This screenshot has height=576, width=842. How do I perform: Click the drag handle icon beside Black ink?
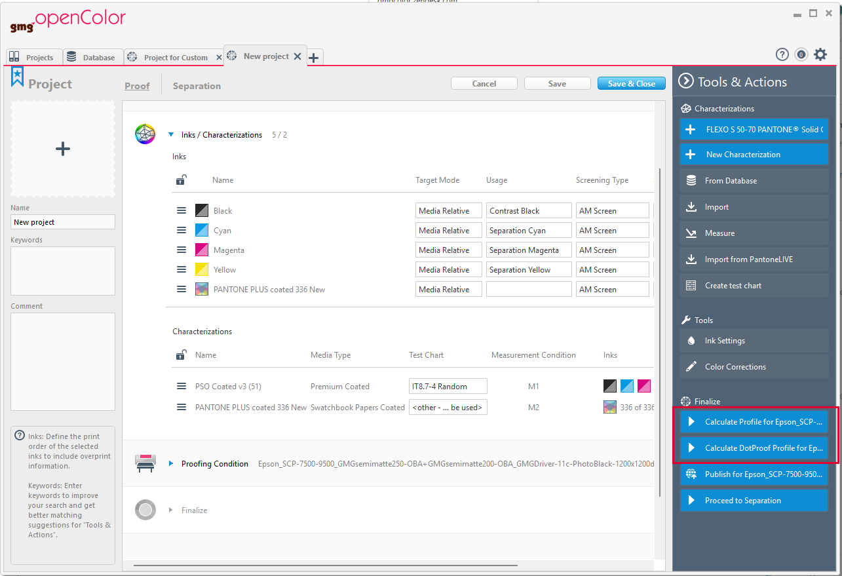pyautogui.click(x=182, y=210)
